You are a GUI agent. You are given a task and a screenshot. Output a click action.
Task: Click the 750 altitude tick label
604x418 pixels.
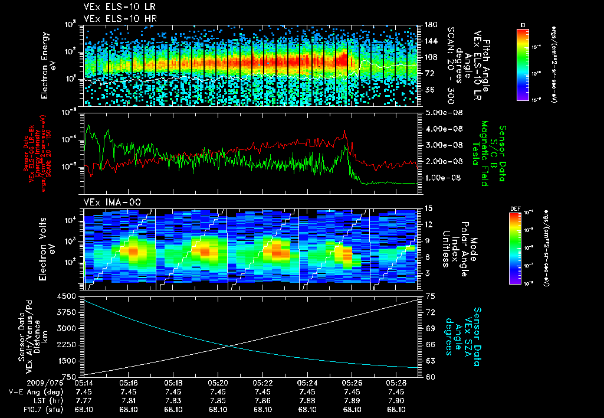pyautogui.click(x=70, y=377)
